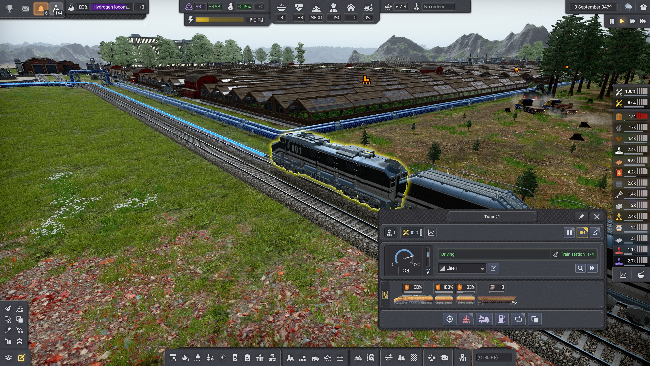Image resolution: width=650 pixels, height=366 pixels.
Task: Select the rail tracks build tool
Action: [x=358, y=358]
